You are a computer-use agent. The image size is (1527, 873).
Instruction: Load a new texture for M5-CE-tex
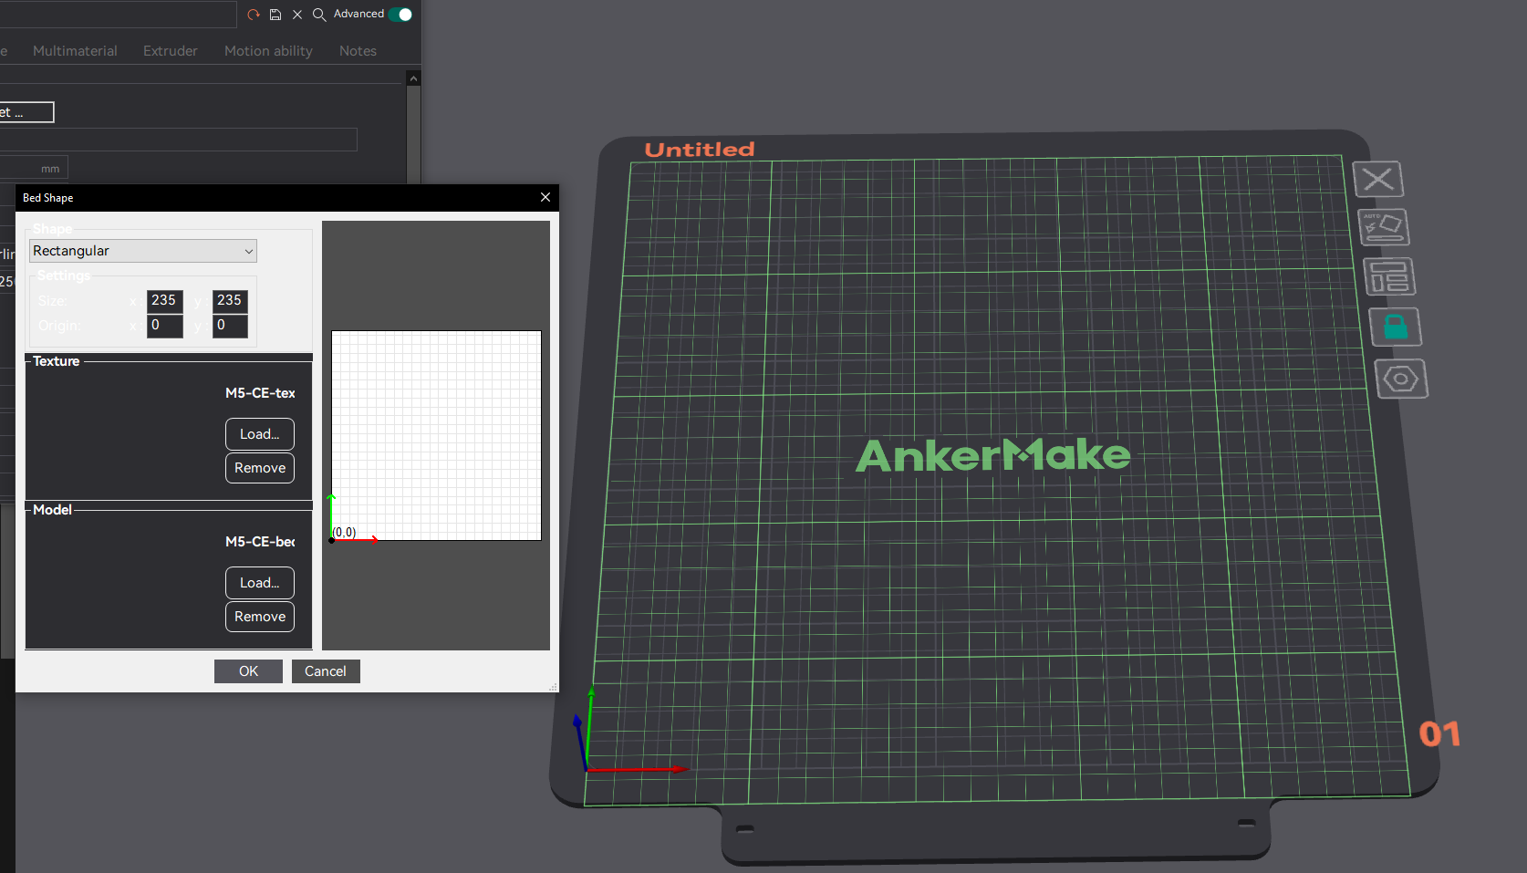click(x=259, y=433)
